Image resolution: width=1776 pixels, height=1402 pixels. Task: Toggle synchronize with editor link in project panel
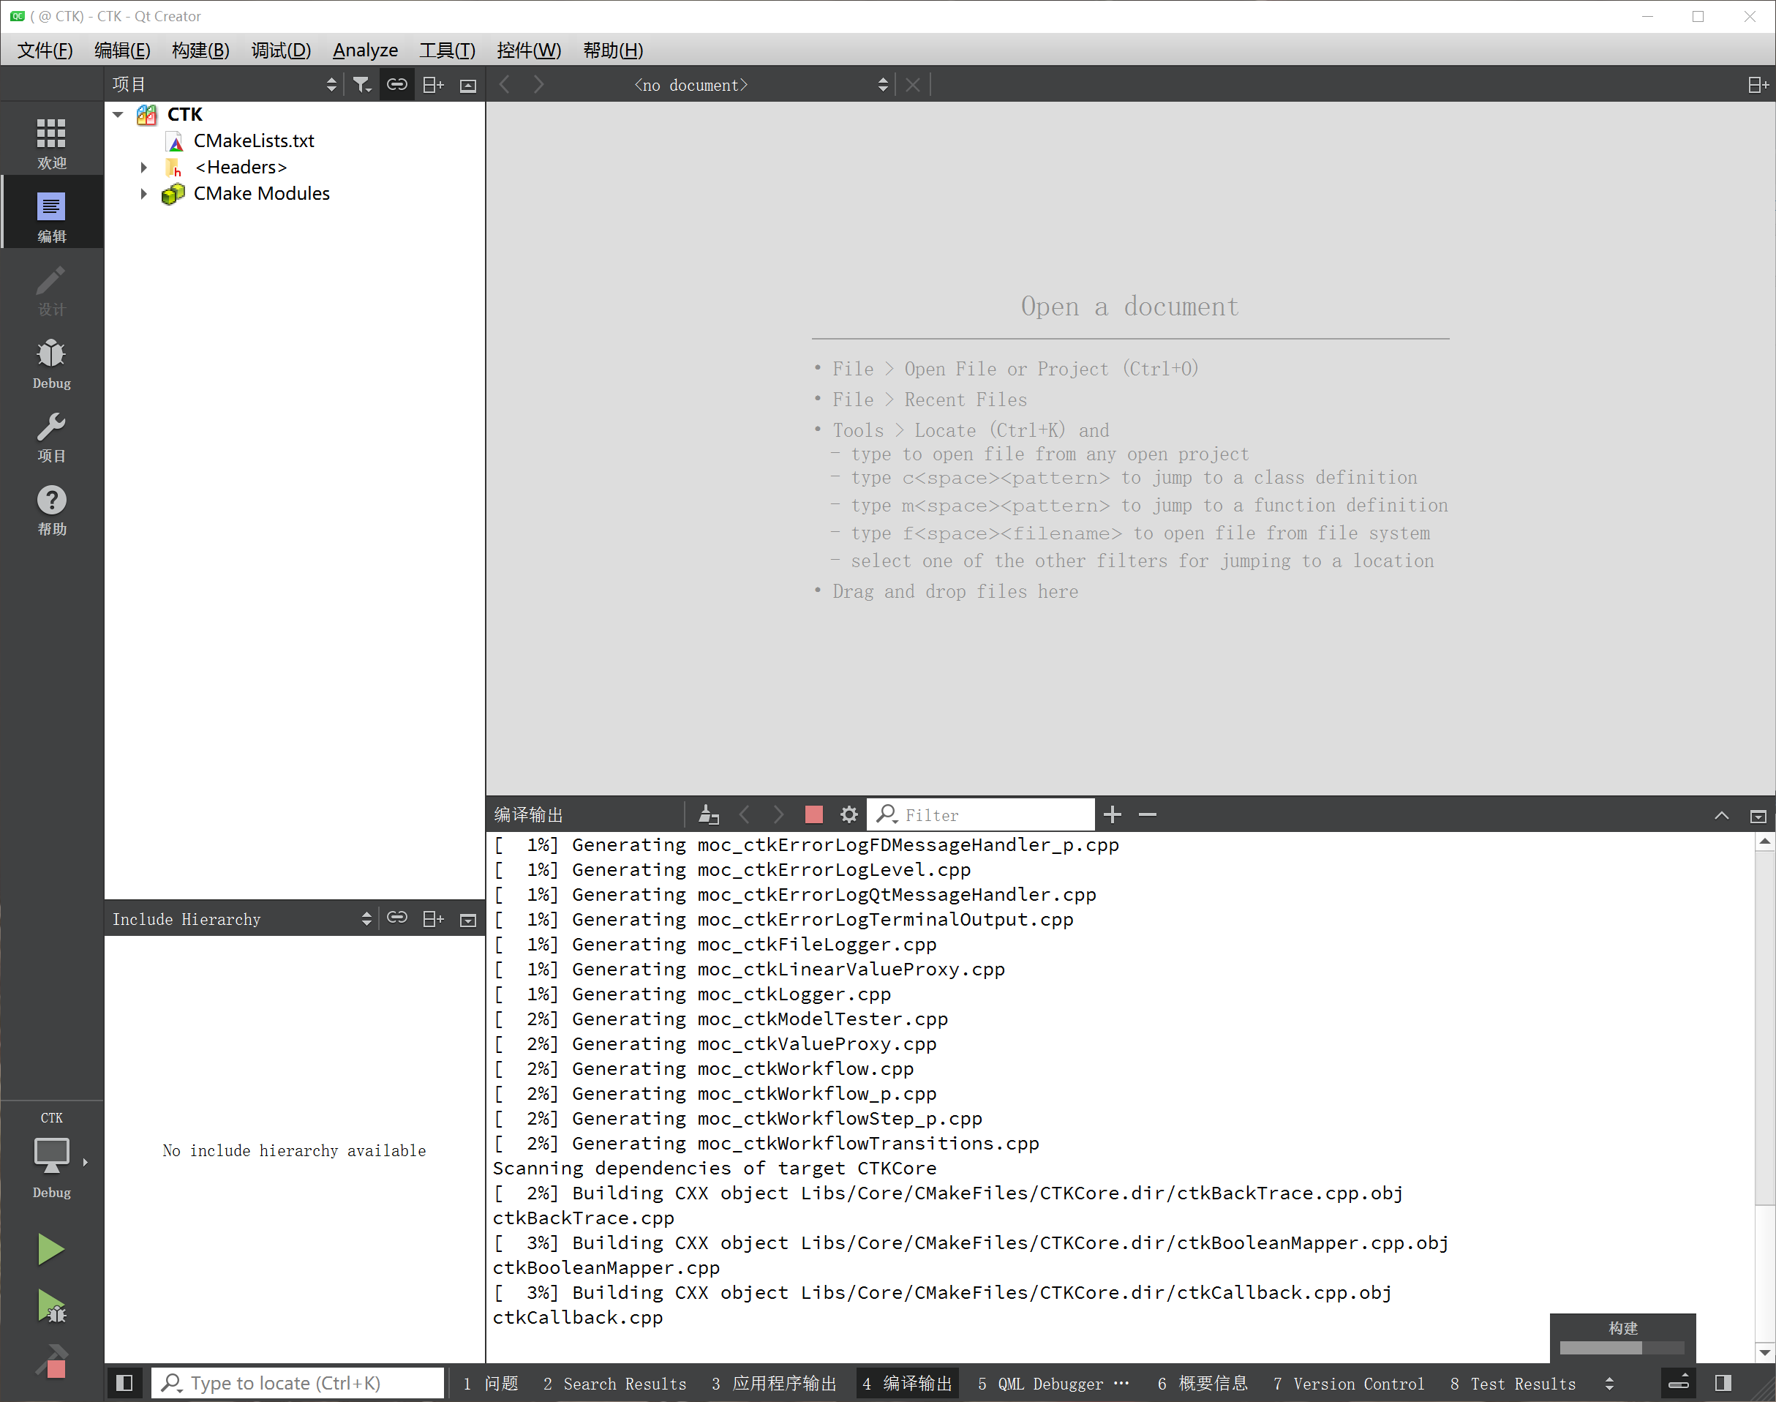coord(397,85)
